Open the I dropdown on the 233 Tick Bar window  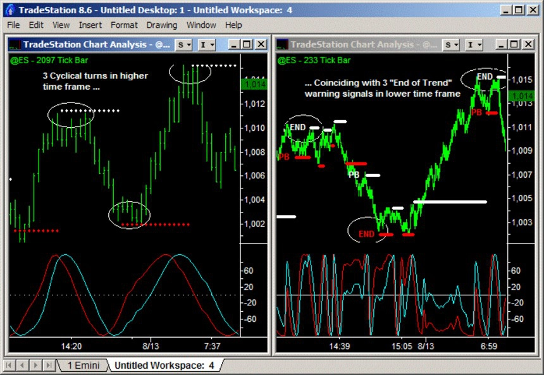(x=474, y=45)
